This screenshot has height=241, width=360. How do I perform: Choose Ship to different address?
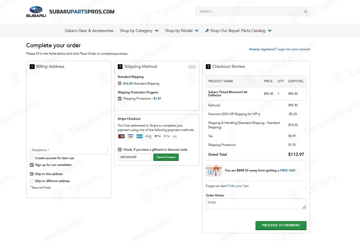click(32, 181)
